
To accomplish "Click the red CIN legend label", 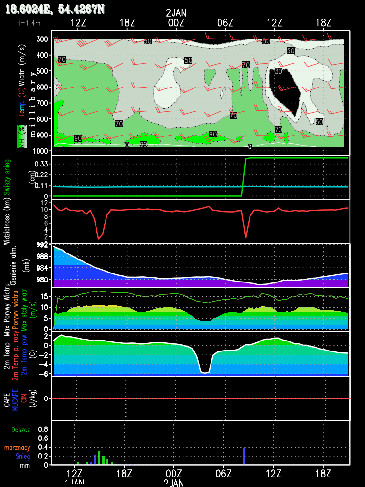I will pyautogui.click(x=23, y=398).
